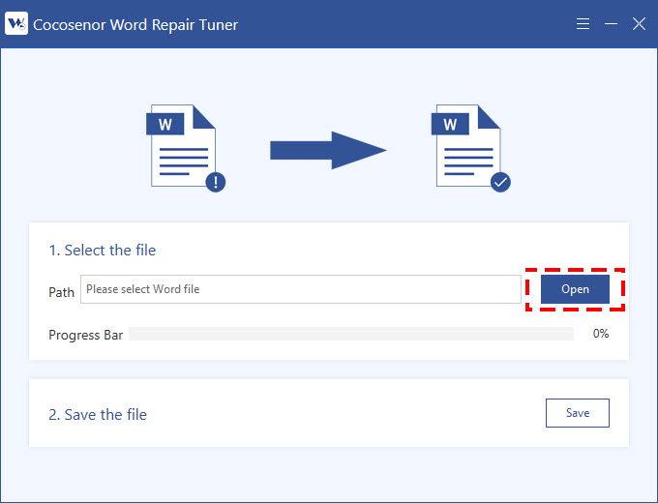Close the Word Repair Tuner window

tap(639, 24)
